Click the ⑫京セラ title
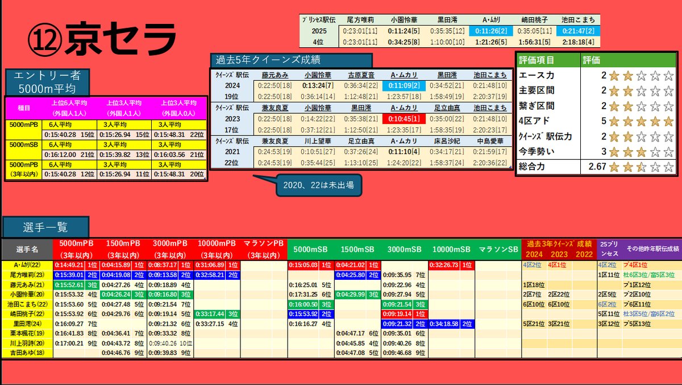The height and width of the screenshot is (385, 682). [102, 40]
